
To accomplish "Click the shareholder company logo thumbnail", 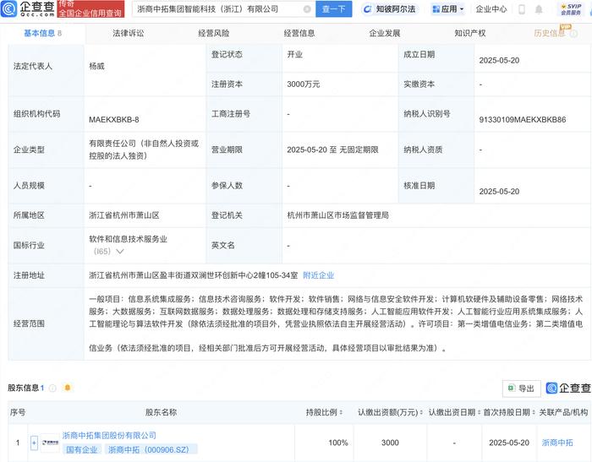I will coord(50,443).
